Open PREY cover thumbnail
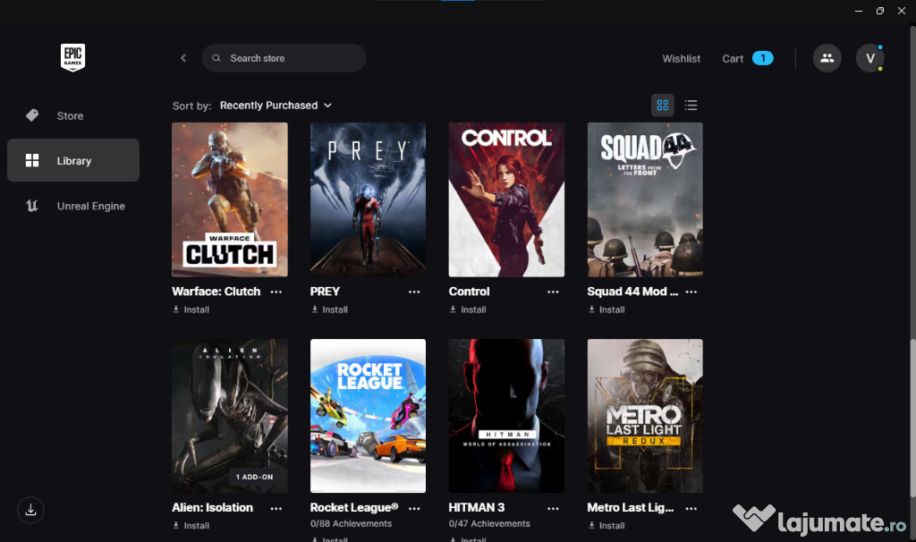916x542 pixels. point(368,199)
